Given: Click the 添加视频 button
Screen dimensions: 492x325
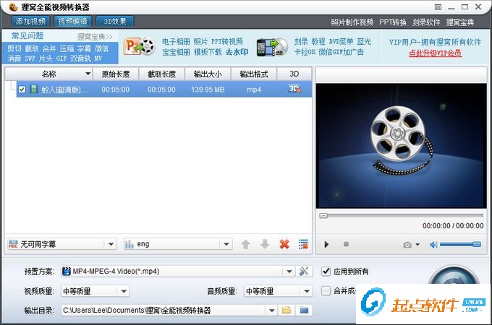Looking at the screenshot, I should tap(30, 21).
